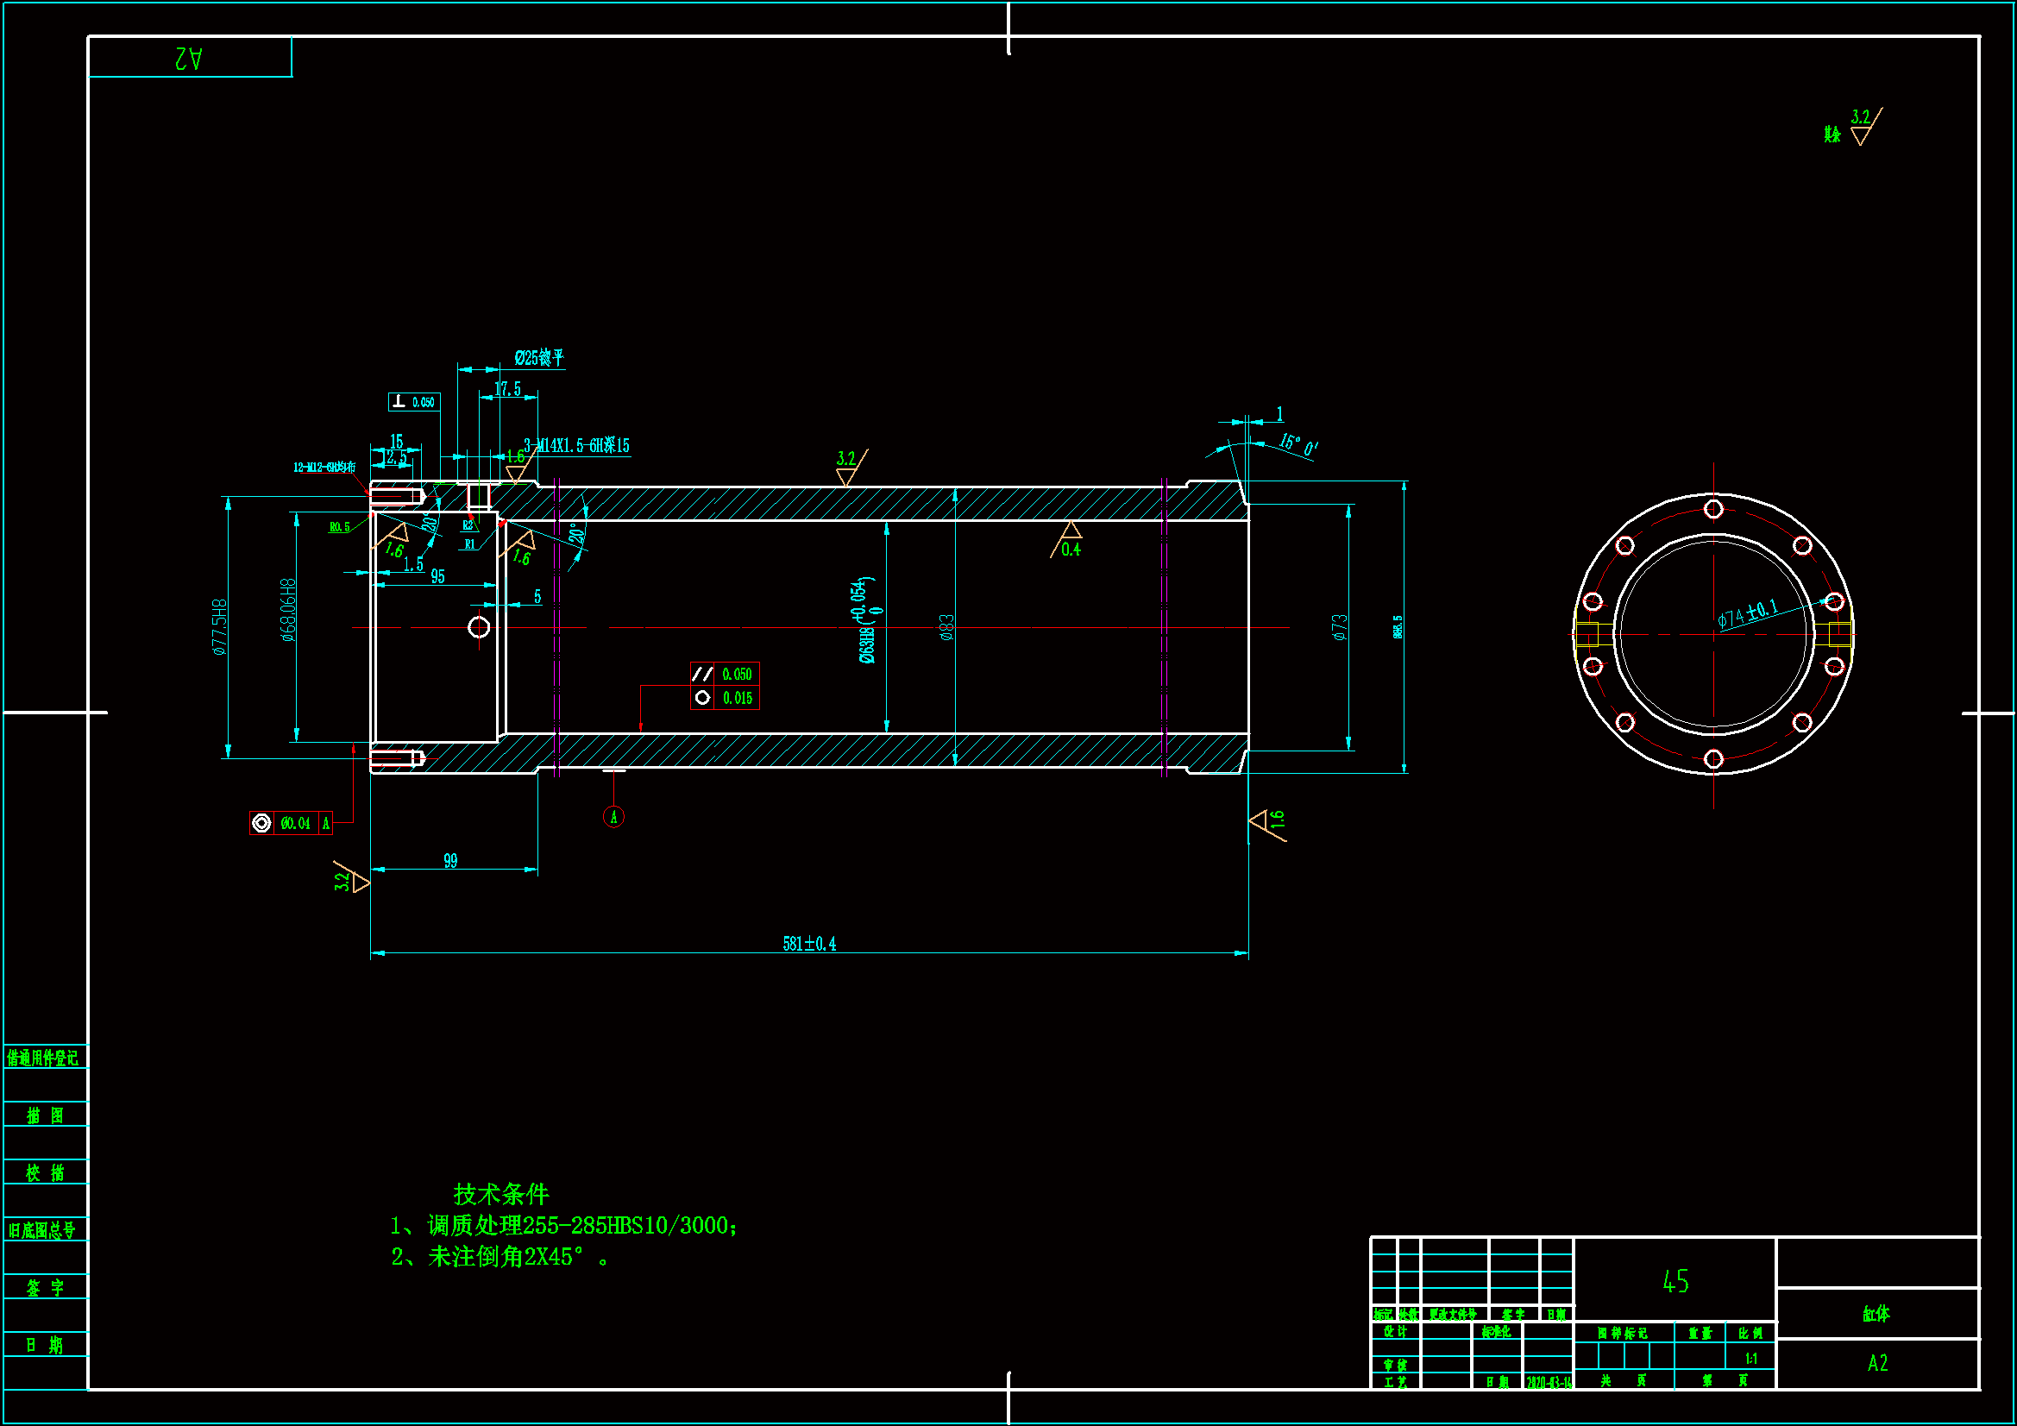Click the date 2020-03-14
Viewport: 2017px width, 1426px height.
pyautogui.click(x=1549, y=1382)
